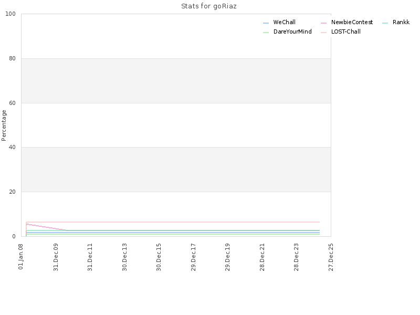Select the DareYourMind legend label
Image resolution: width=420 pixels, height=315 pixels.
click(292, 31)
